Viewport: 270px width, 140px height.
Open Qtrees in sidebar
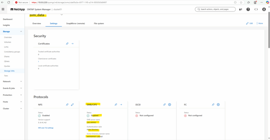[7, 61]
